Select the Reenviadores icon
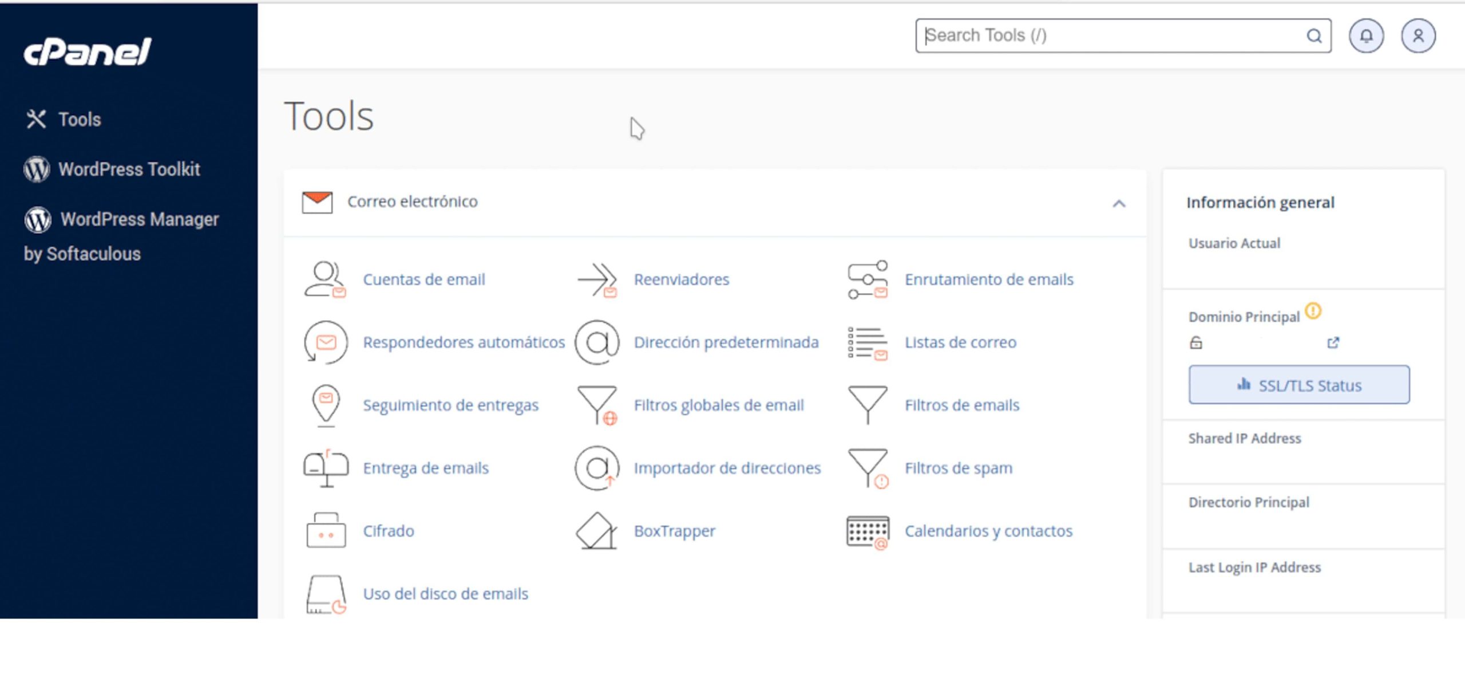This screenshot has height=678, width=1465. (x=597, y=279)
